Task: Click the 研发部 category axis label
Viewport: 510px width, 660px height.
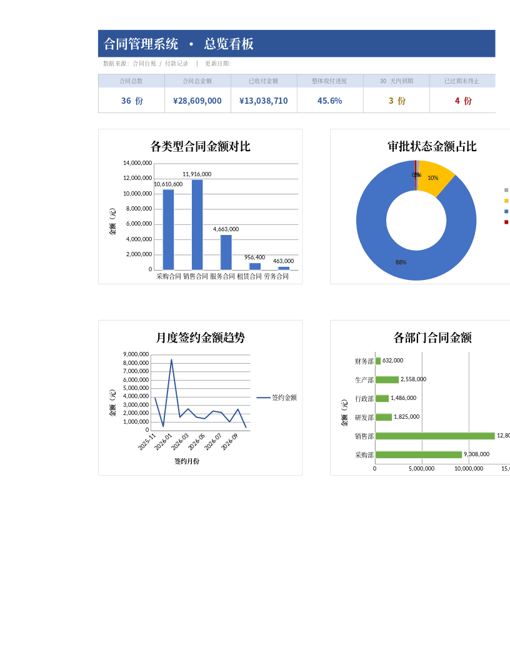Action: pos(364,417)
